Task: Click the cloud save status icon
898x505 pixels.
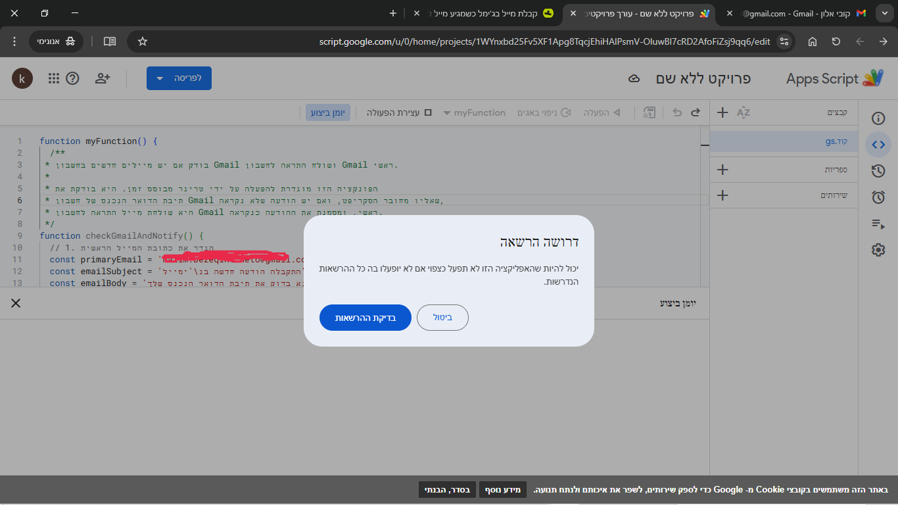Action: click(634, 79)
